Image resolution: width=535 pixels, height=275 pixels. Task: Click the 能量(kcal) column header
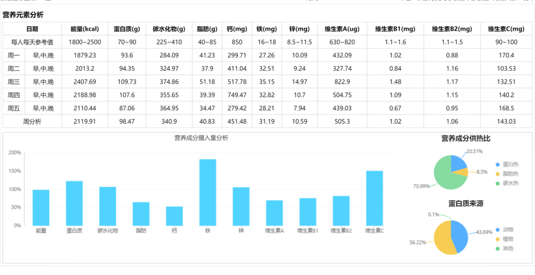[85, 29]
